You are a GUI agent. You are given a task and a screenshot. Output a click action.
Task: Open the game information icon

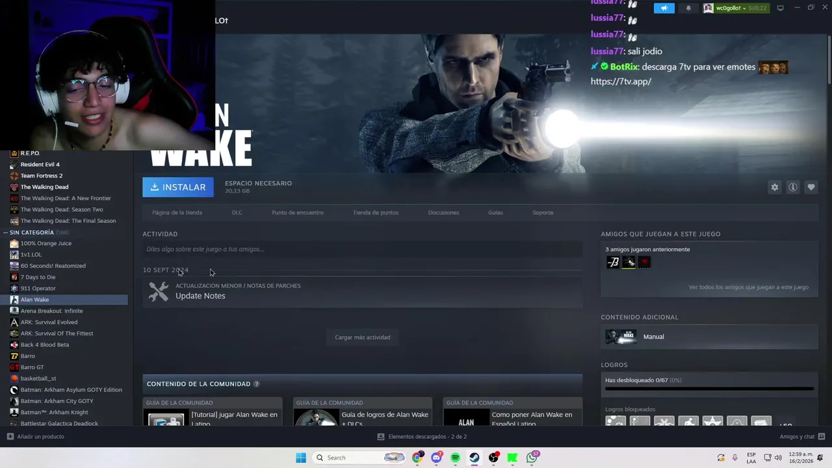click(793, 187)
